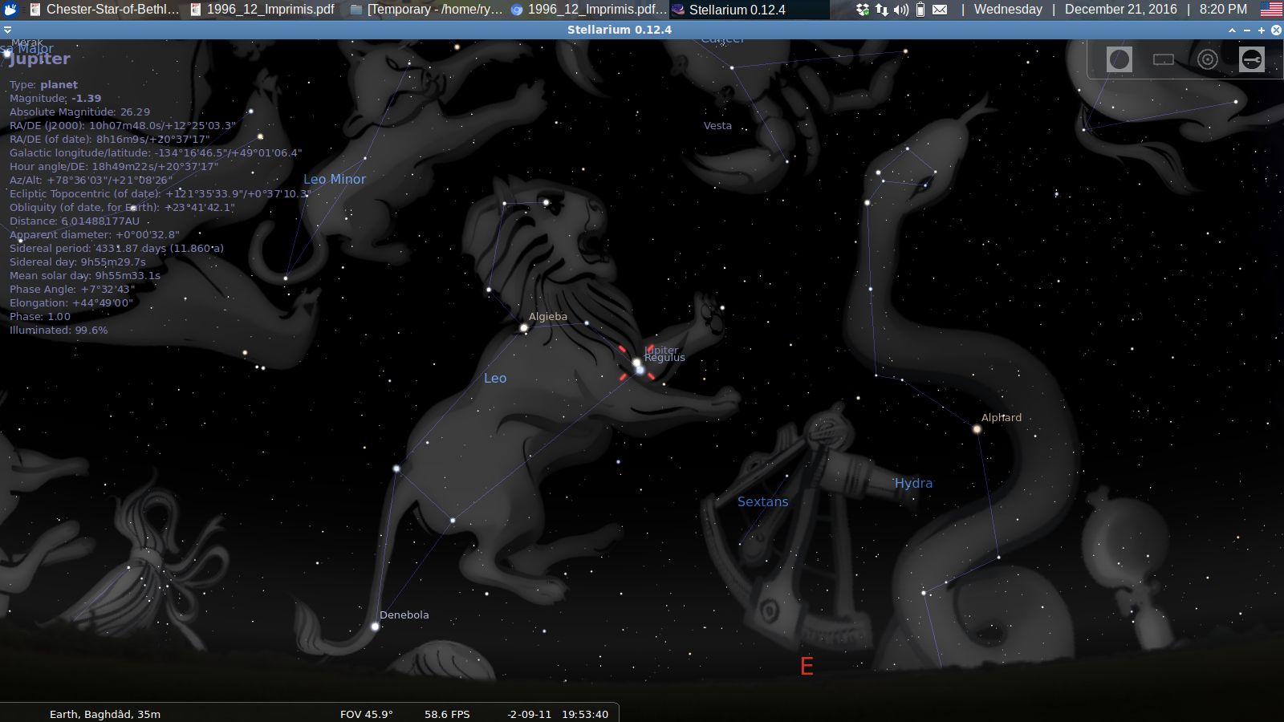Click the Dropbox tray icon

pyautogui.click(x=863, y=10)
